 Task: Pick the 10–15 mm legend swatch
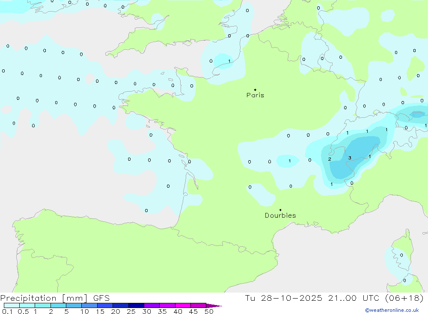click(89, 305)
